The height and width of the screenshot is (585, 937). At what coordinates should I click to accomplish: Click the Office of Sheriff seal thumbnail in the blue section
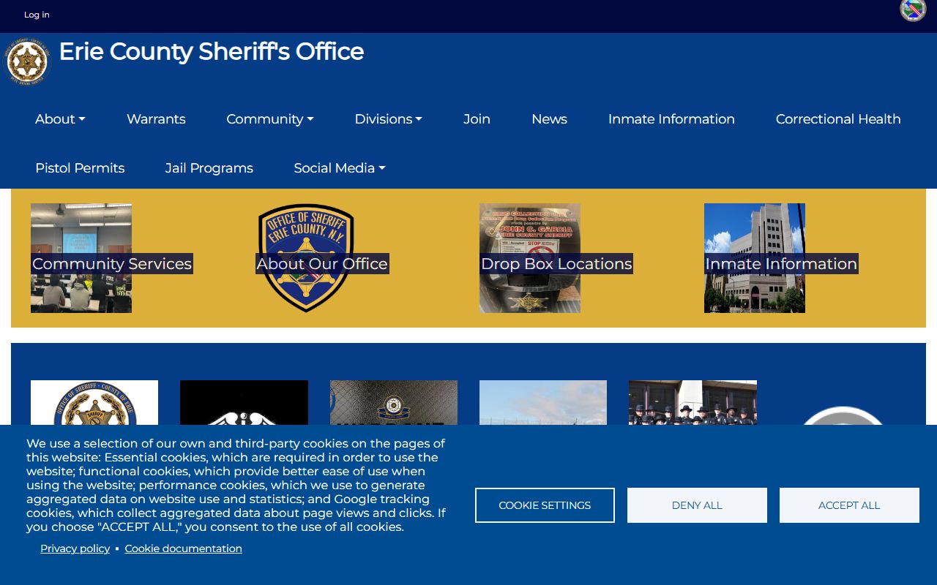pos(94,402)
